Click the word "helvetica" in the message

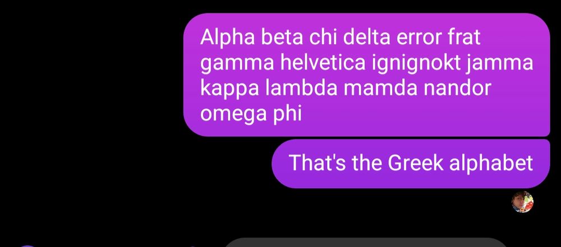coord(323,63)
